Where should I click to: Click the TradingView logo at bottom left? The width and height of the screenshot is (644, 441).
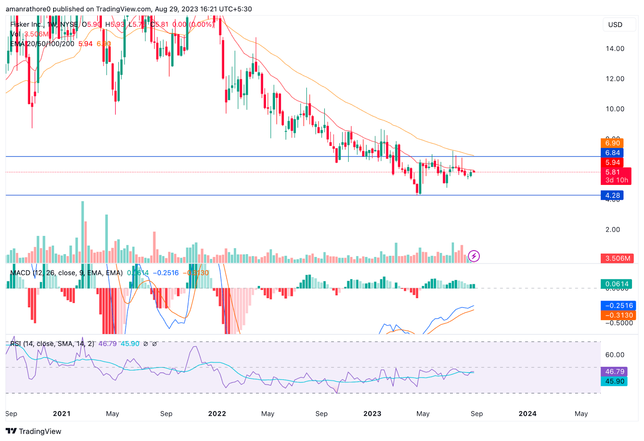(x=33, y=431)
